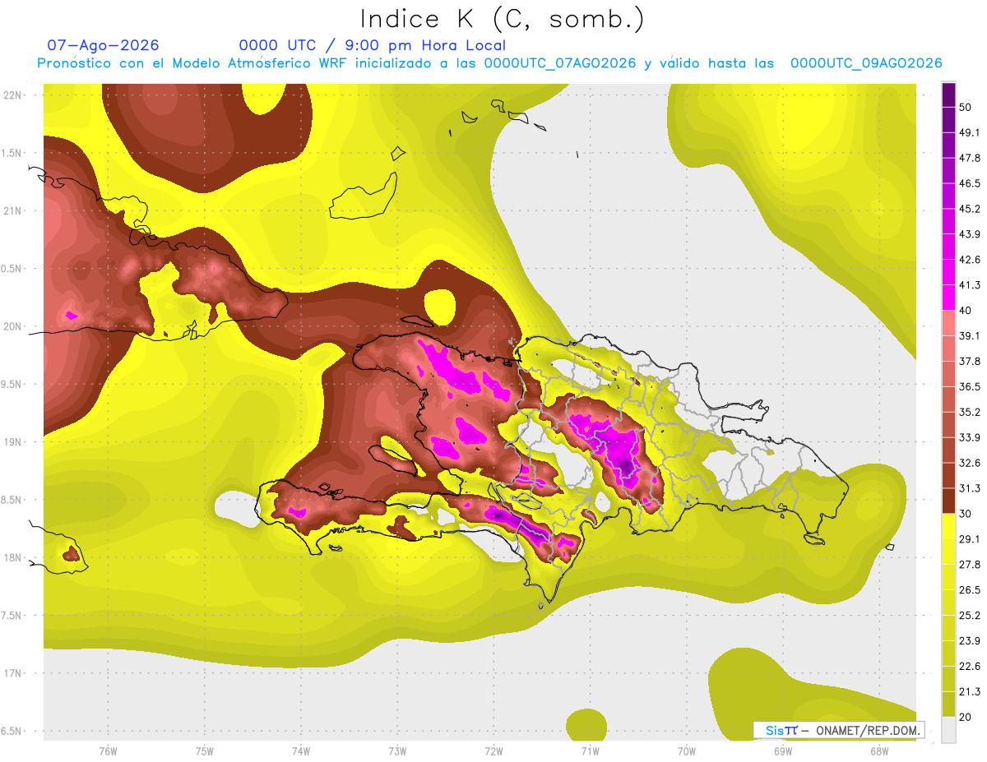The image size is (987, 762).
Task: Click the colorbar value "20"
Action: [966, 717]
